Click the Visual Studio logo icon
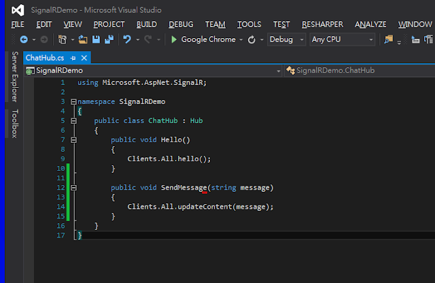Image resolution: width=435 pixels, height=283 pixels. point(18,10)
